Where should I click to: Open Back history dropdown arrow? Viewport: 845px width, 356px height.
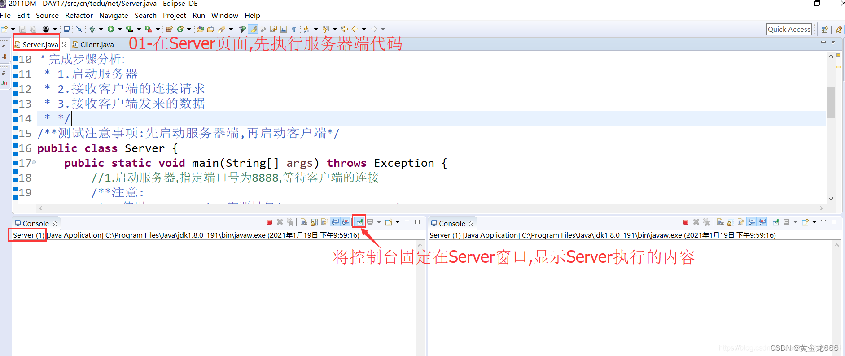pos(364,29)
